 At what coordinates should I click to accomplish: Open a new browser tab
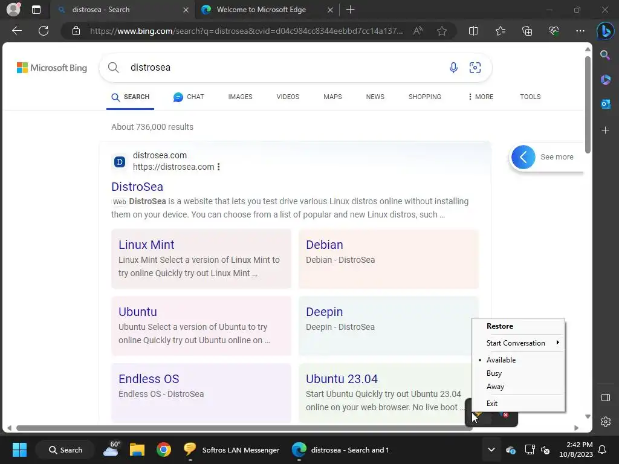coord(350,10)
